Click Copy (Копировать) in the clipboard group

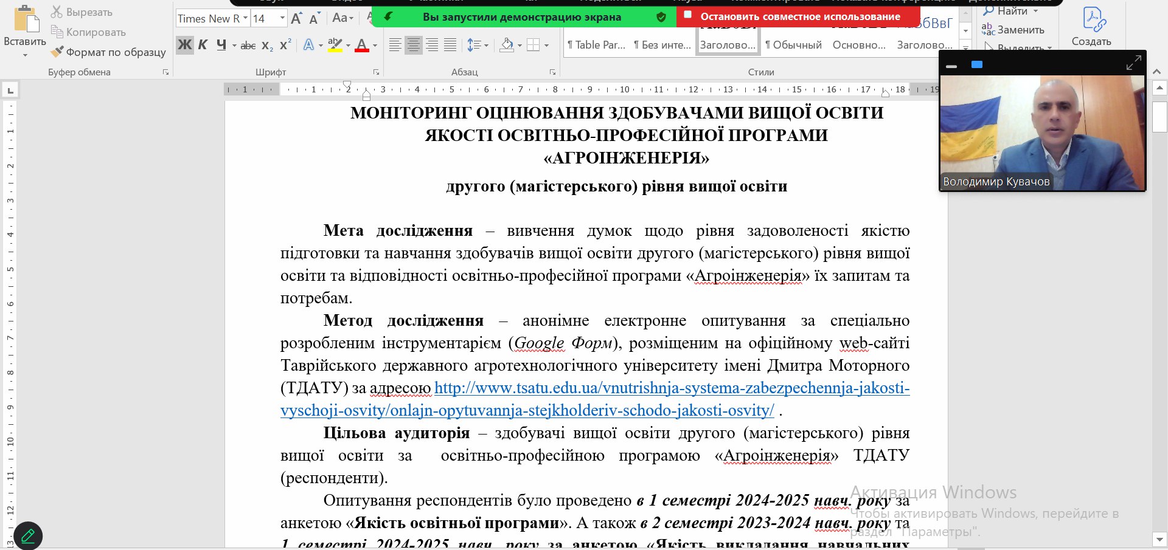[x=89, y=32]
